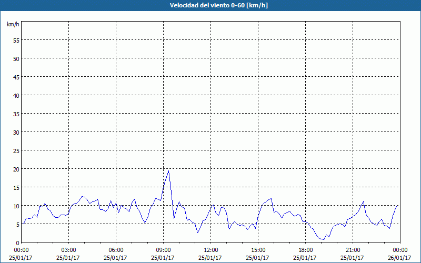Click the y-axis value 50
Image resolution: width=421 pixels, height=263 pixels.
16,58
